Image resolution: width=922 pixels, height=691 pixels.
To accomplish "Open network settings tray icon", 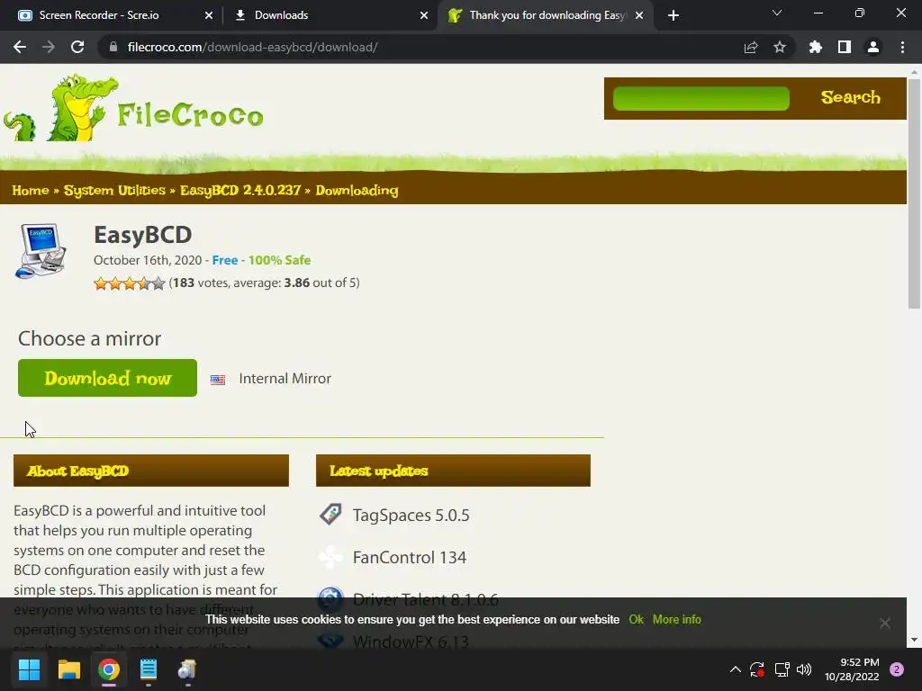I will 782,669.
